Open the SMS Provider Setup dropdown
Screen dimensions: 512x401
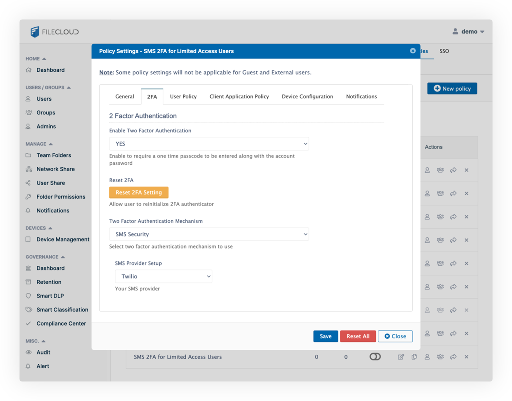[163, 276]
